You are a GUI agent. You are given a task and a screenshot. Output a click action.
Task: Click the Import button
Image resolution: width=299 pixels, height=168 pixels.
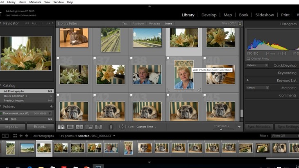[x=12, y=127]
